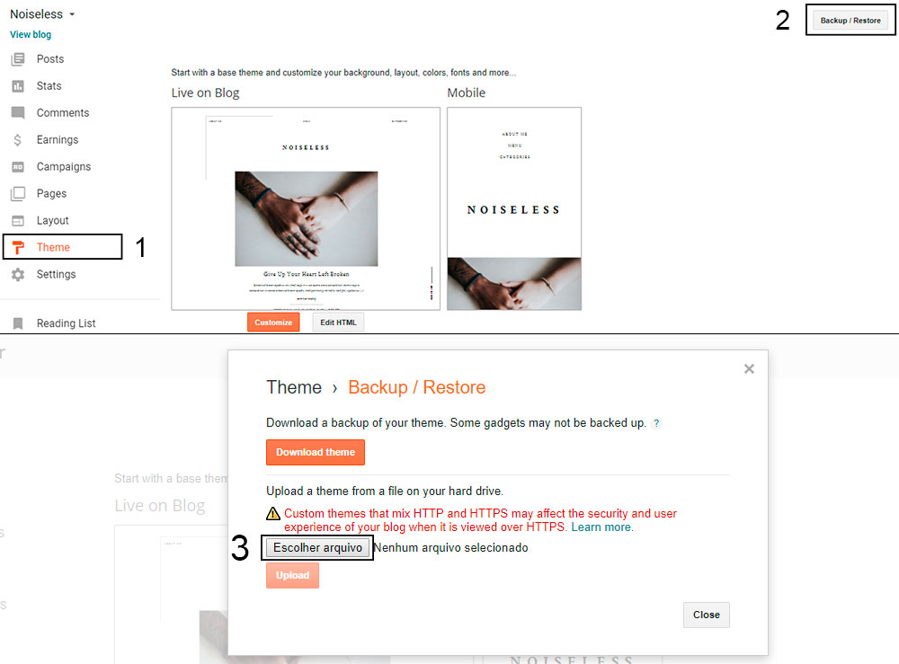899x664 pixels.
Task: Open Posts from the sidebar icon
Action: click(18, 59)
